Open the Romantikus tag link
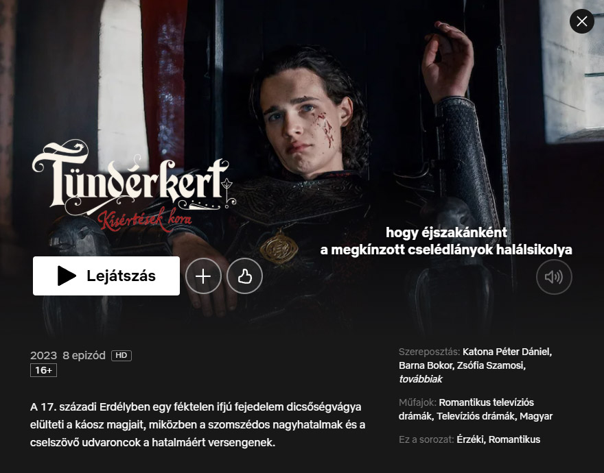Viewport: 604px width, 473px height. pyautogui.click(x=514, y=439)
